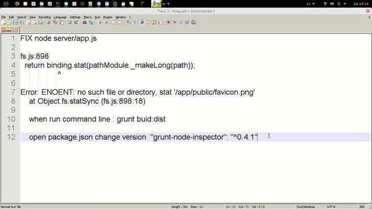372x209 pixels.
Task: Open Find with the binoculars icon
Action: coord(84,23)
